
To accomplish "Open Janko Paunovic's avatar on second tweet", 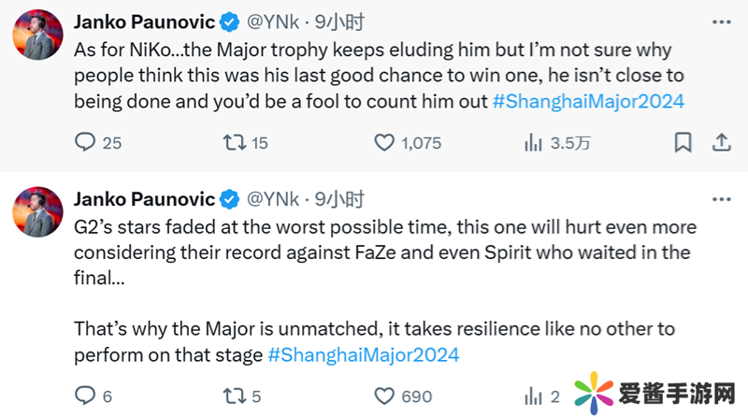I will click(x=37, y=215).
